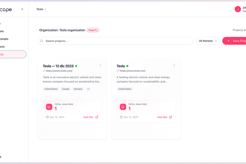Open the highlighted Projects sidebar item
The image size is (246, 164).
[12, 54]
